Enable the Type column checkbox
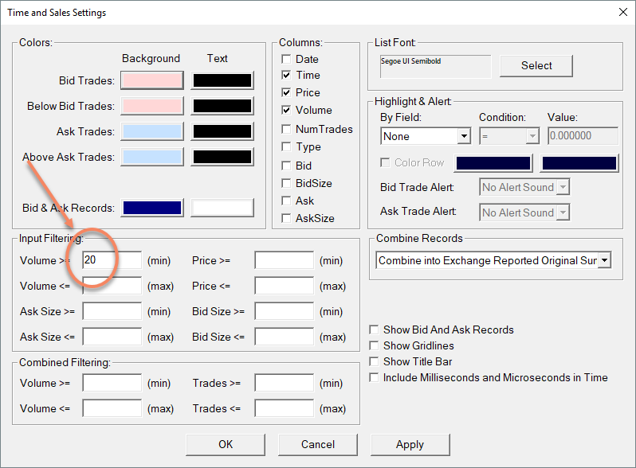Screen dimensions: 636x468 point(286,146)
